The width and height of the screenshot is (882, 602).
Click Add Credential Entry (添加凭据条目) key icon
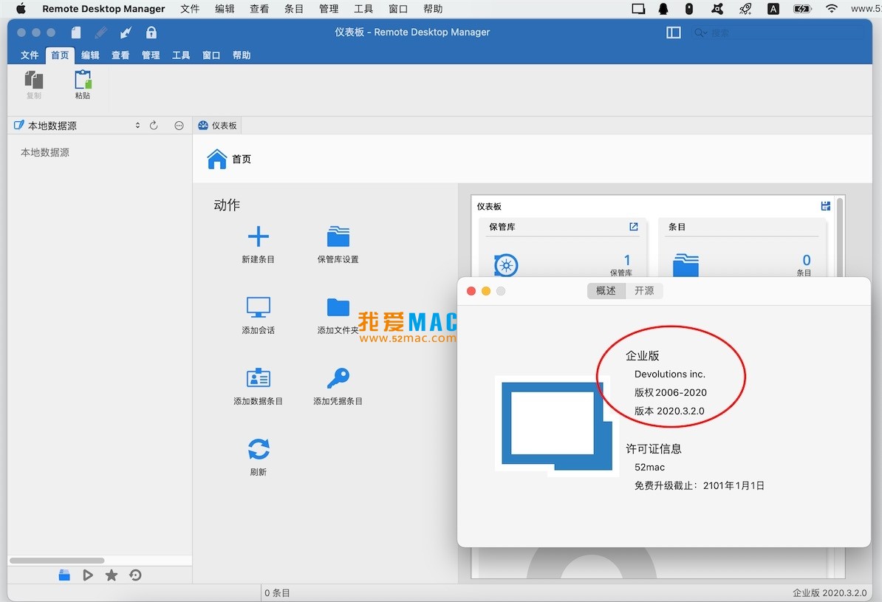(338, 378)
